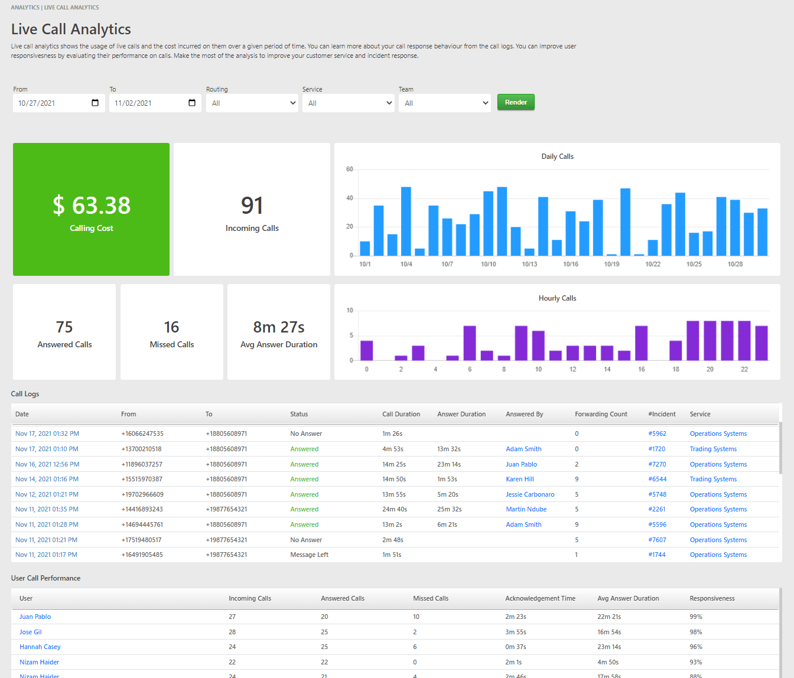The image size is (794, 678).
Task: Open Hannah Casey user link
Action: 40,647
